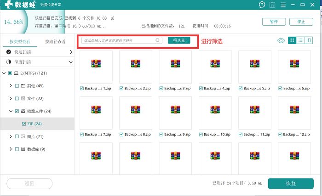Select the ZIP (24) tree item label
Screen dimensions: 322x196
[34, 124]
